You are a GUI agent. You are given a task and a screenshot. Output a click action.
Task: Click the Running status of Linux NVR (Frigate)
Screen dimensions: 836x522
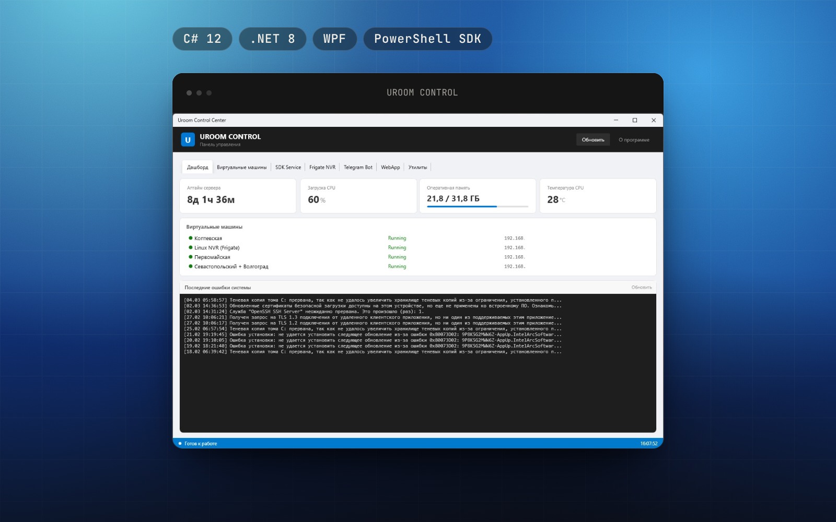point(397,247)
